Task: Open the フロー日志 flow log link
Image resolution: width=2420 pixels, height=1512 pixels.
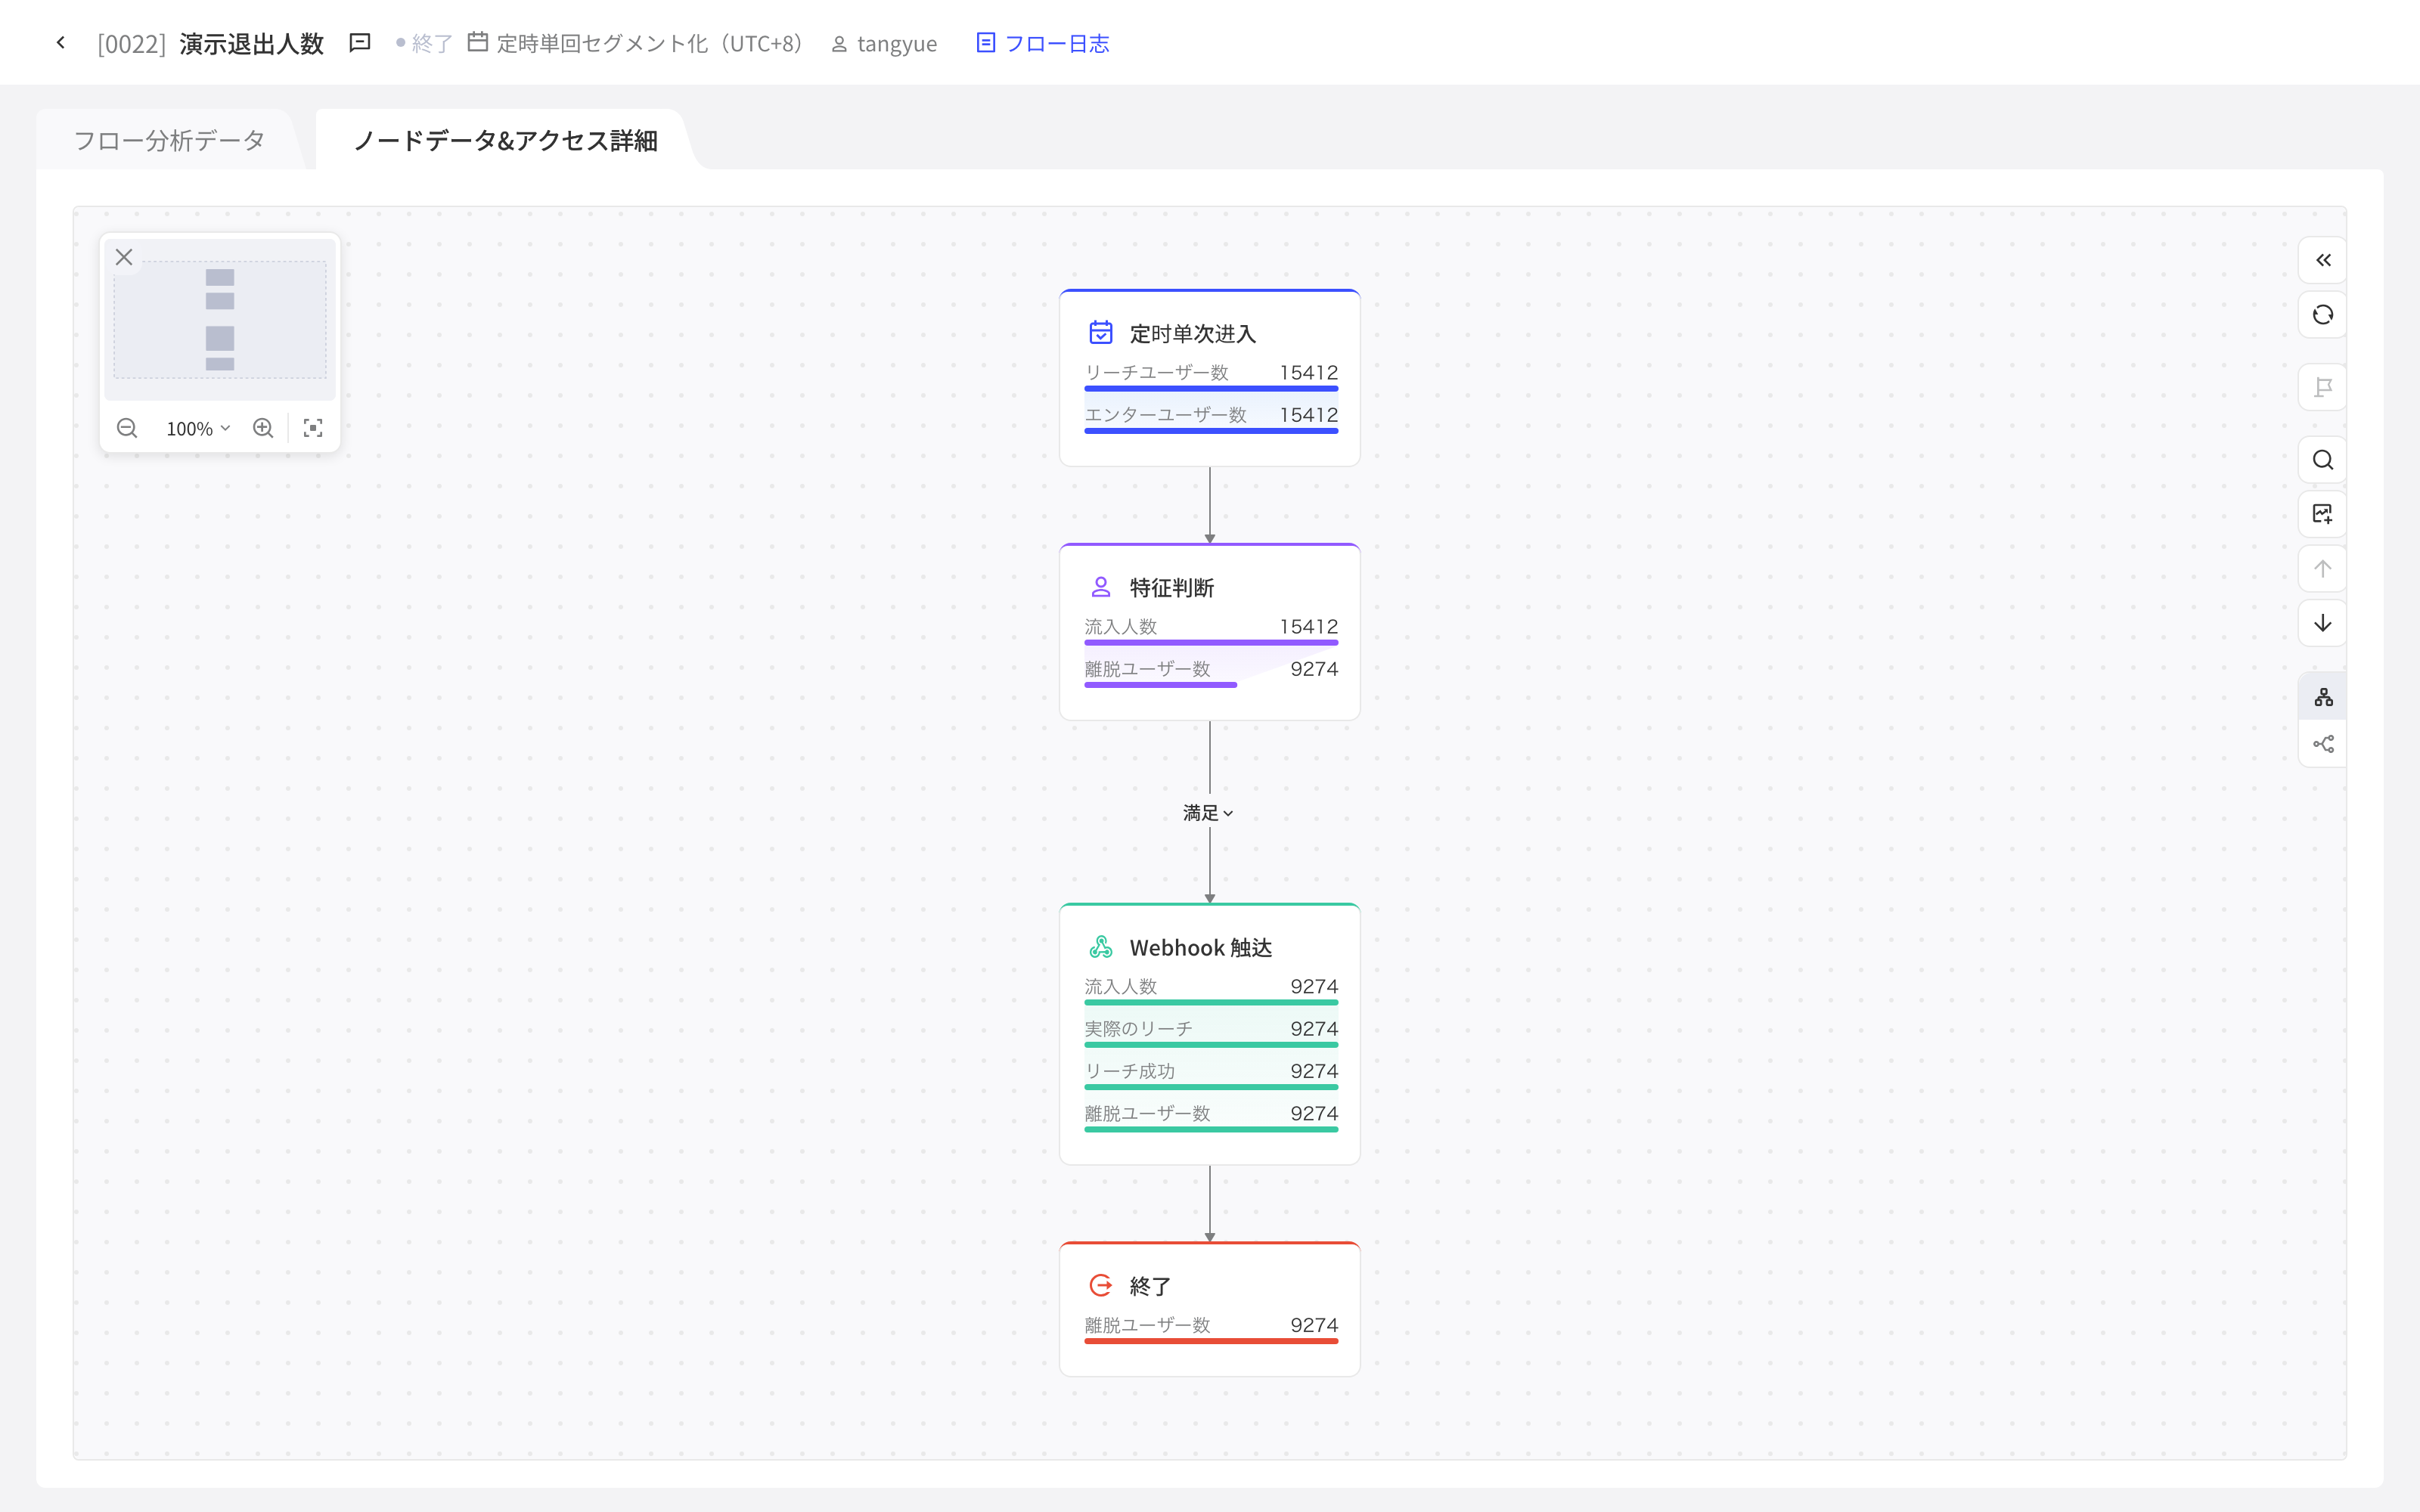Action: pos(1043,43)
